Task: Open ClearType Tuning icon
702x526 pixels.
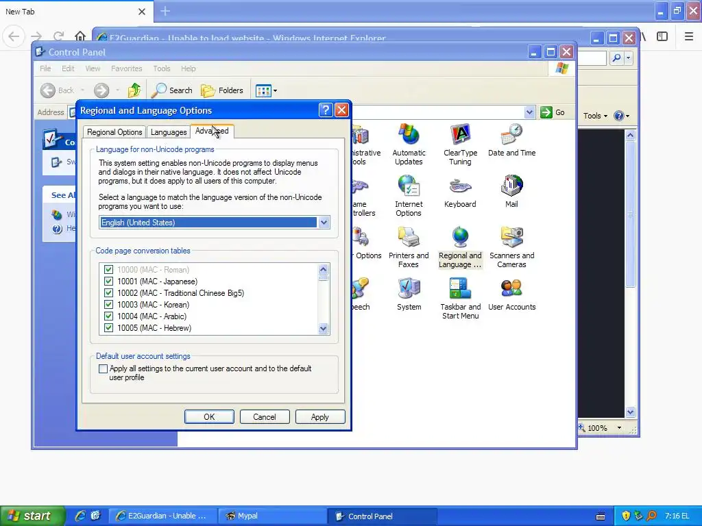Action: pyautogui.click(x=460, y=144)
